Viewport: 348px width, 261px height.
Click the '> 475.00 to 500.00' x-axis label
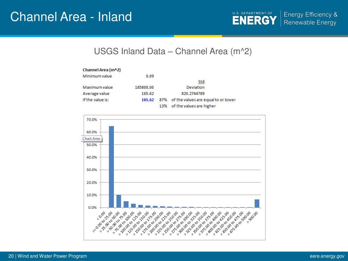coord(239,223)
